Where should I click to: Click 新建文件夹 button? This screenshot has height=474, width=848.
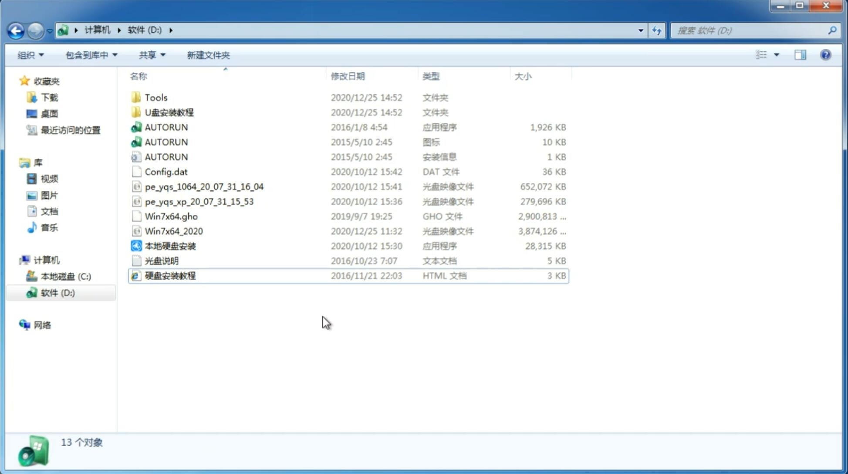(208, 54)
